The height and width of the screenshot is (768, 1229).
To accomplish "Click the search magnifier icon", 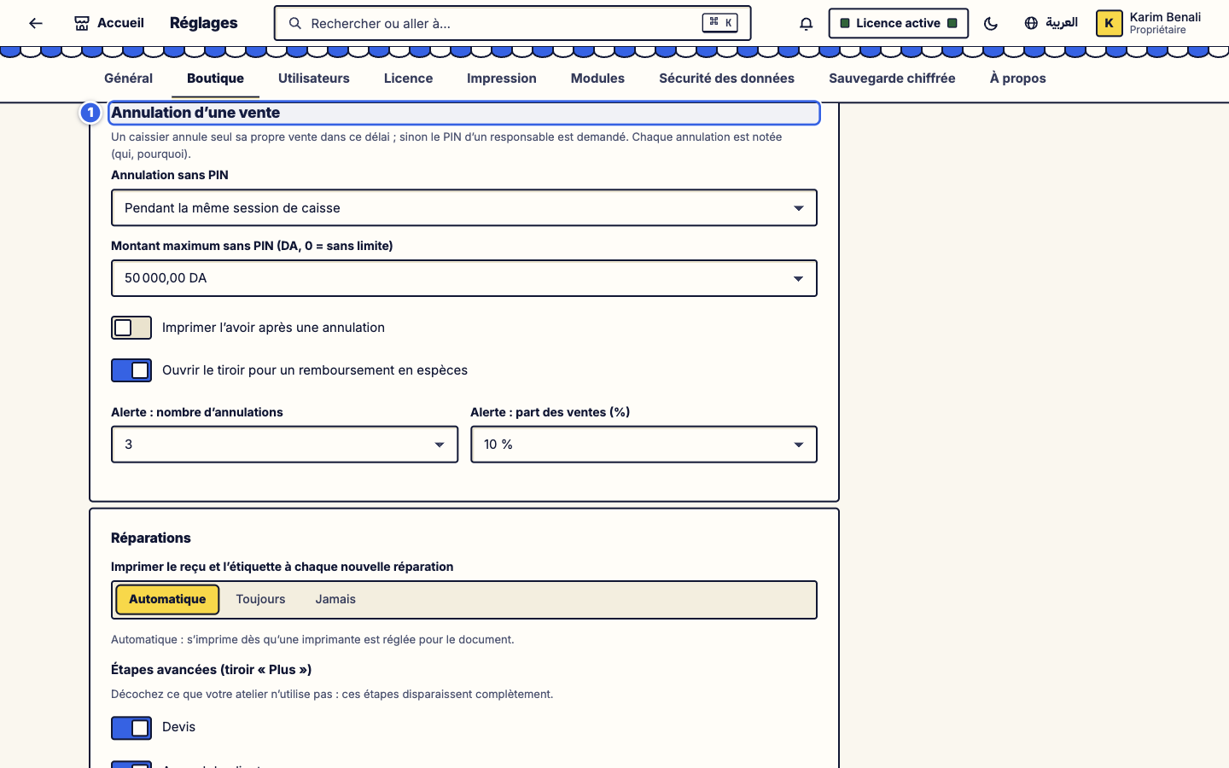I will coord(295,23).
